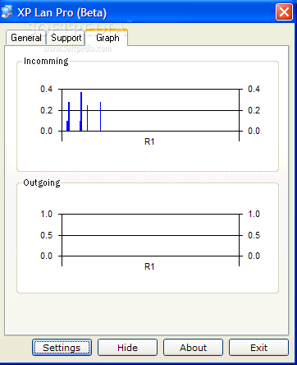Click the left 0.5 axis value in Outgoing graph
Image resolution: width=297 pixels, height=365 pixels.
pyautogui.click(x=46, y=235)
